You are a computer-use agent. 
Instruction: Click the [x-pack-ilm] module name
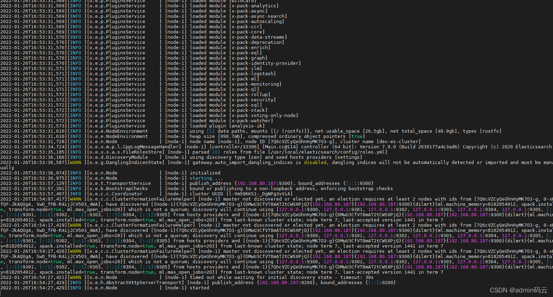pos(246,69)
